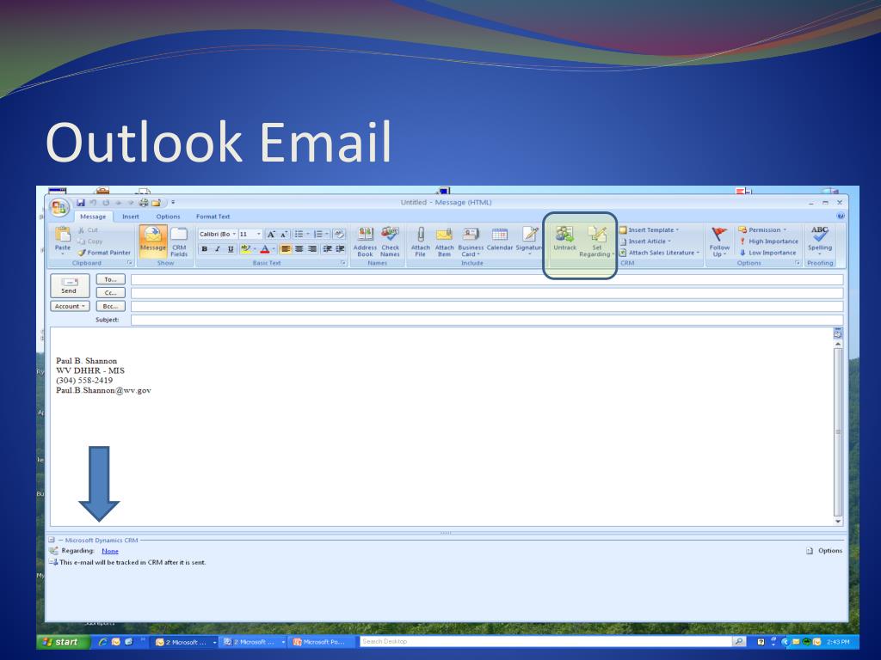
Task: Open Permission dropdown
Action: (x=762, y=230)
